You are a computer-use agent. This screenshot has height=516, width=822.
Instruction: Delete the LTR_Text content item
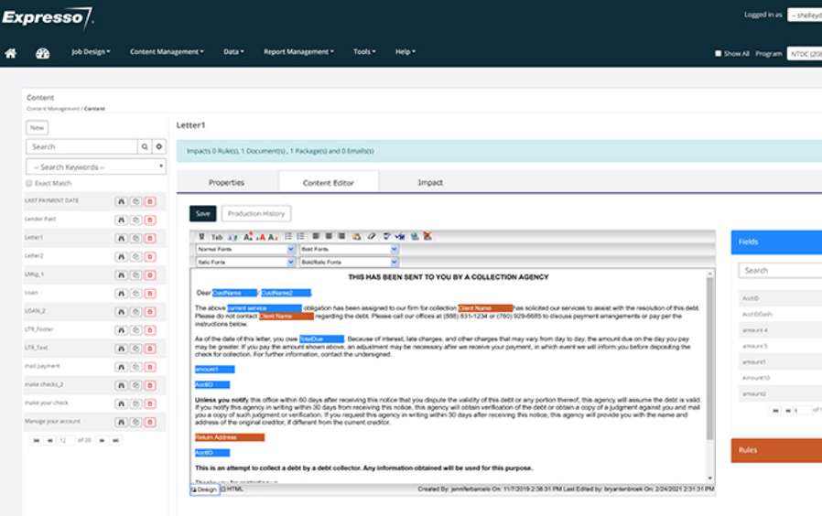150,349
